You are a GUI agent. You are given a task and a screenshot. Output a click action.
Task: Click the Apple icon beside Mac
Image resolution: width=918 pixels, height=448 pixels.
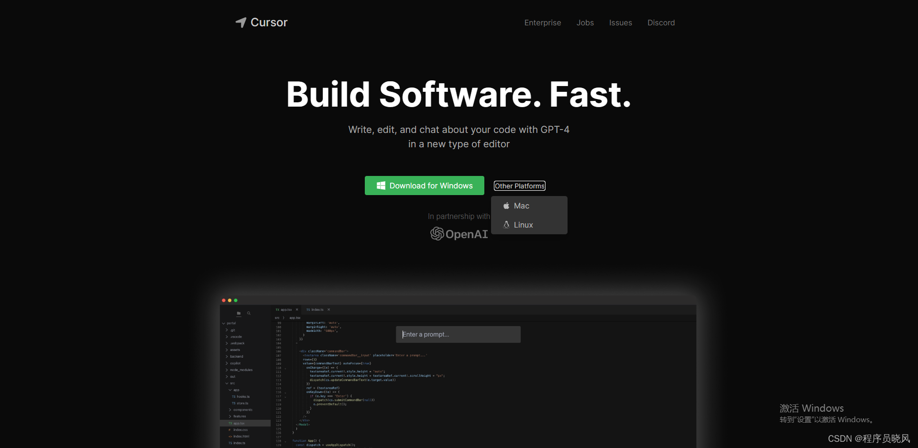pos(506,206)
